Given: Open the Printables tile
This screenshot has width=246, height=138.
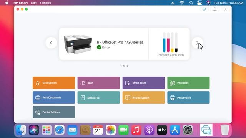Looking at the screenshot, I should (188, 83).
